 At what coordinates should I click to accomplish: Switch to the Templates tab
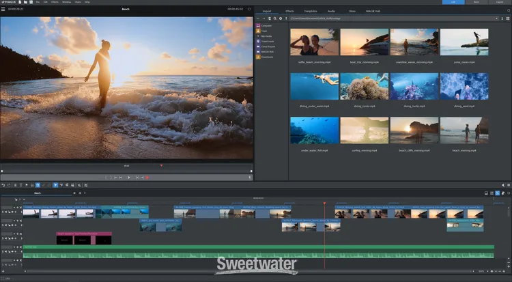click(312, 12)
